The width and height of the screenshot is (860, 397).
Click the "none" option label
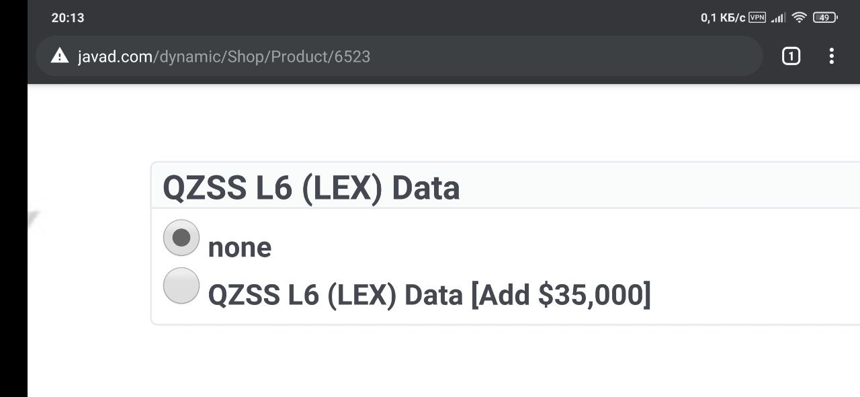(x=240, y=248)
